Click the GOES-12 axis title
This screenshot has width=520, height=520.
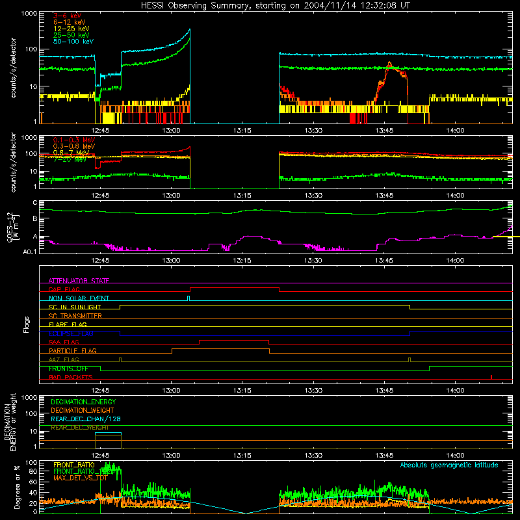pyautogui.click(x=13, y=227)
